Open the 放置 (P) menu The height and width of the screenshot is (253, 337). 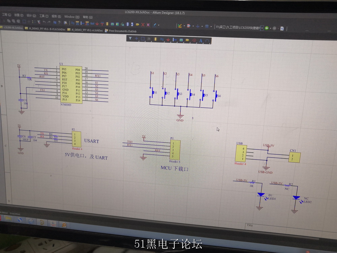19,15
